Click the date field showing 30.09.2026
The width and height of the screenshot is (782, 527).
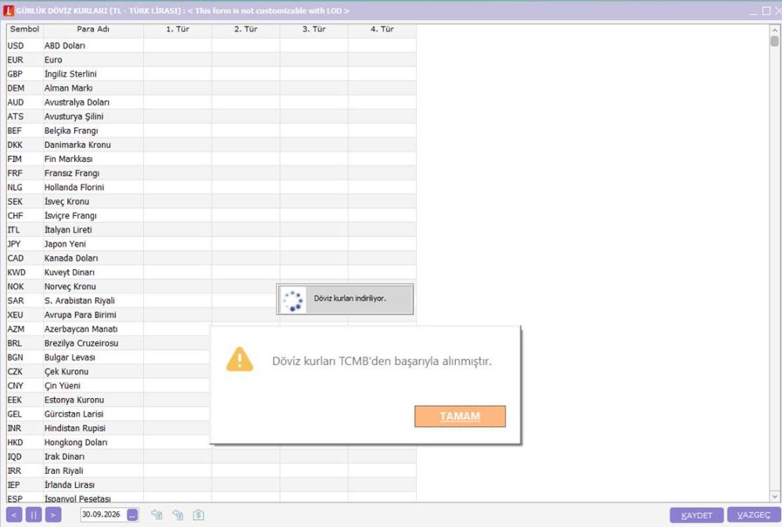click(x=103, y=514)
